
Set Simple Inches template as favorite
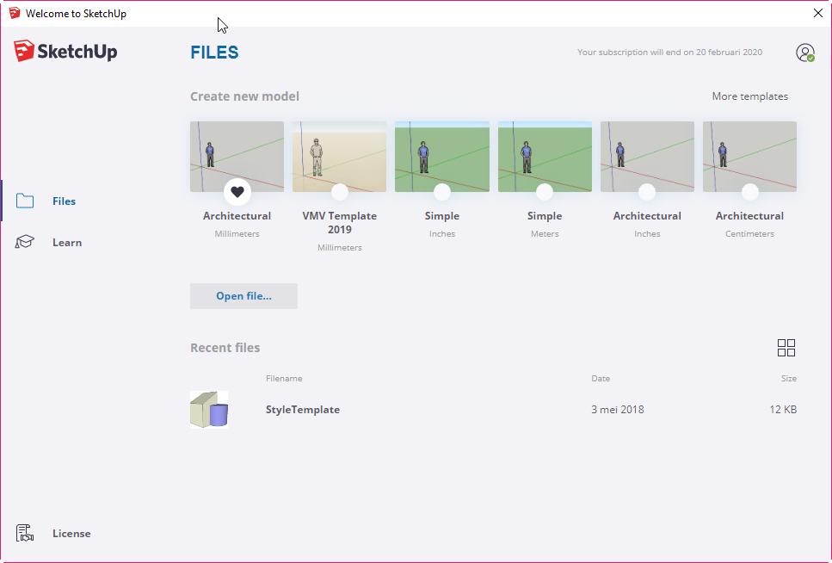click(442, 192)
